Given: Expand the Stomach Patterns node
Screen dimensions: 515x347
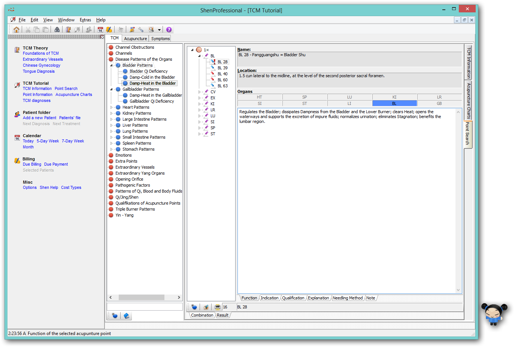Looking at the screenshot, I should pyautogui.click(x=111, y=149).
